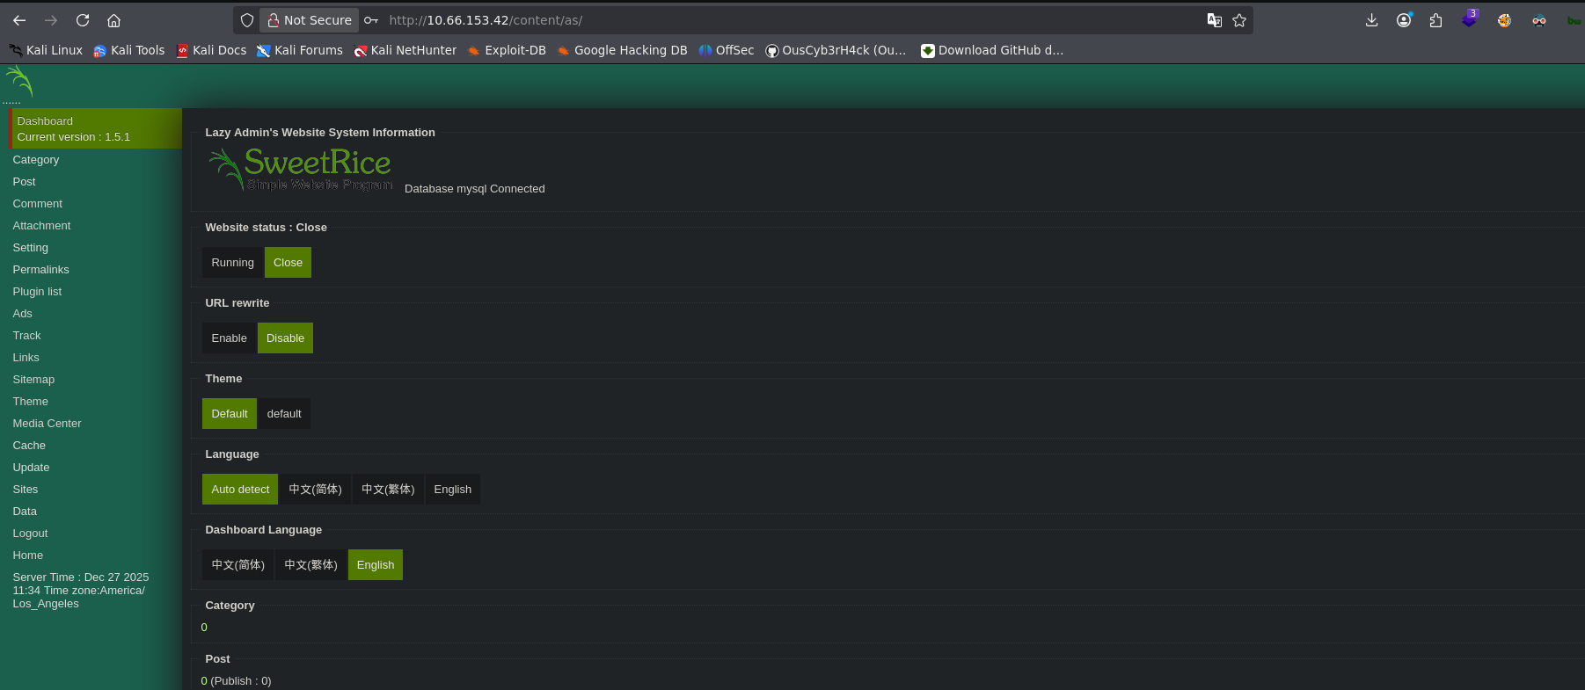The height and width of the screenshot is (690, 1585).
Task: Open the Firefox account icon
Action: [x=1404, y=20]
